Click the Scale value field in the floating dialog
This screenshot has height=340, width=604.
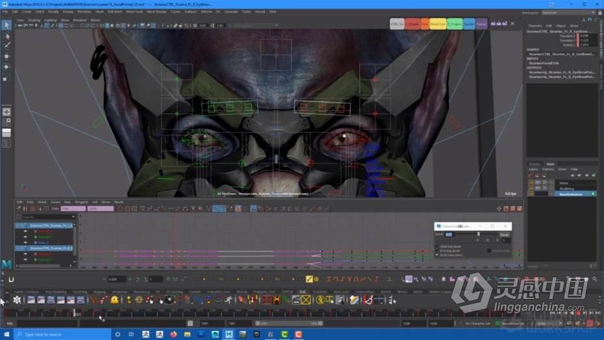coord(449,235)
